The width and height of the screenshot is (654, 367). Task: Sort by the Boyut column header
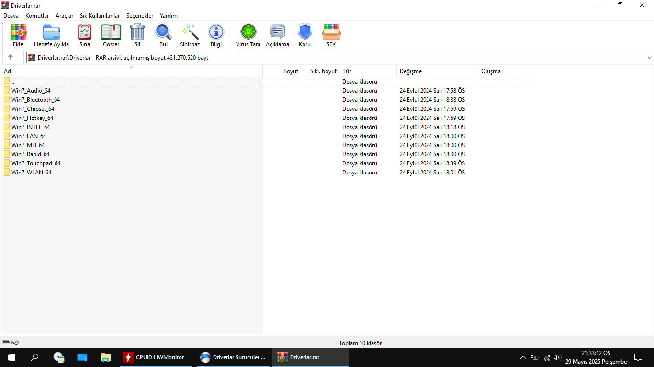click(282, 71)
